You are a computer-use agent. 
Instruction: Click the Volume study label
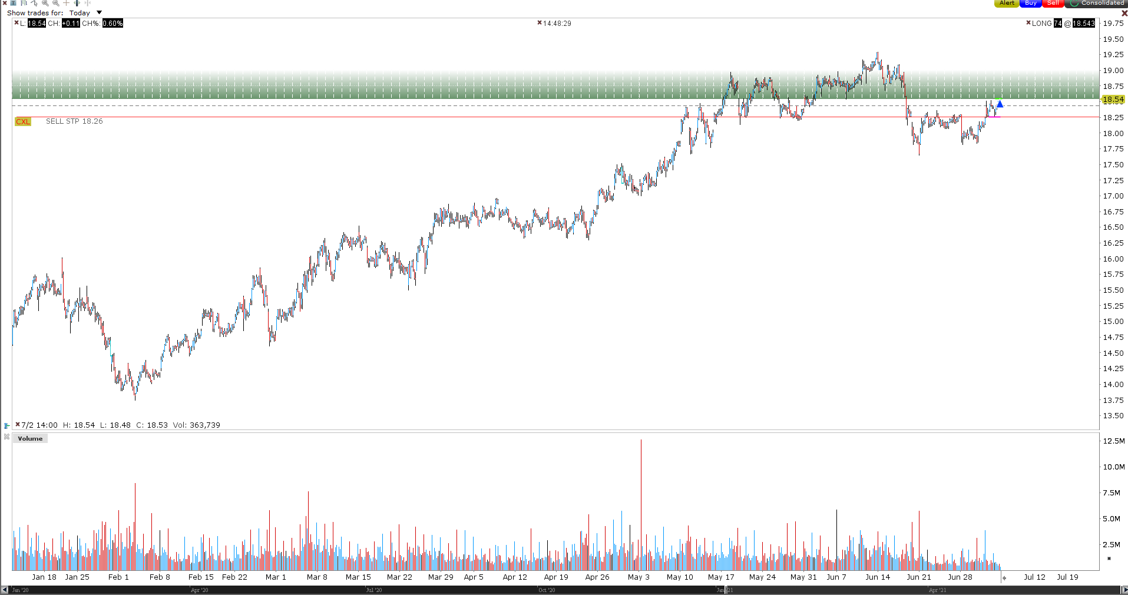pos(30,438)
